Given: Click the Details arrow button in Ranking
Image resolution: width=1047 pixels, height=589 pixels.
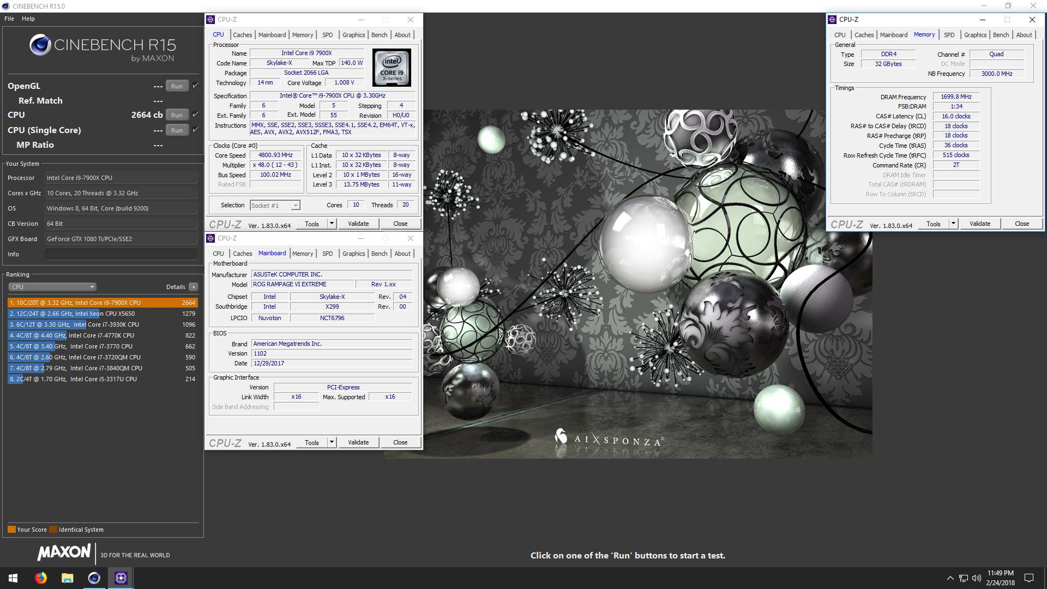Looking at the screenshot, I should (194, 287).
